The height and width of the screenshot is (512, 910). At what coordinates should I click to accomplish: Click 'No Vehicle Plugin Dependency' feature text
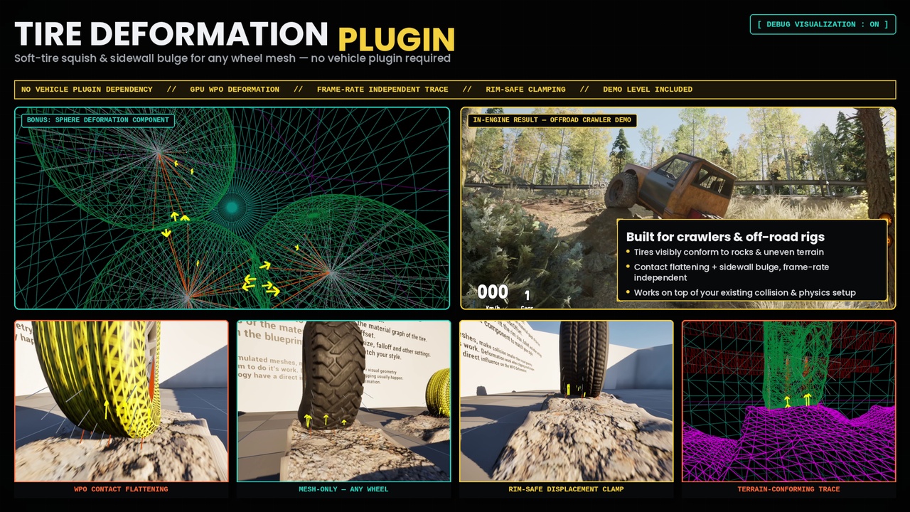(87, 90)
